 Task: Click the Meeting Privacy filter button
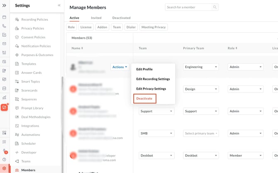pyautogui.click(x=154, y=27)
